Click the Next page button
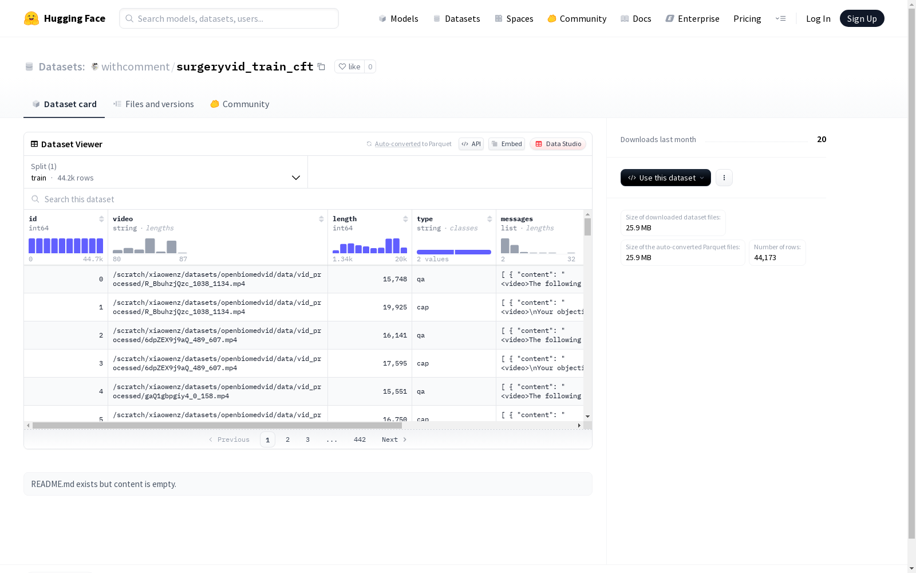 point(394,439)
